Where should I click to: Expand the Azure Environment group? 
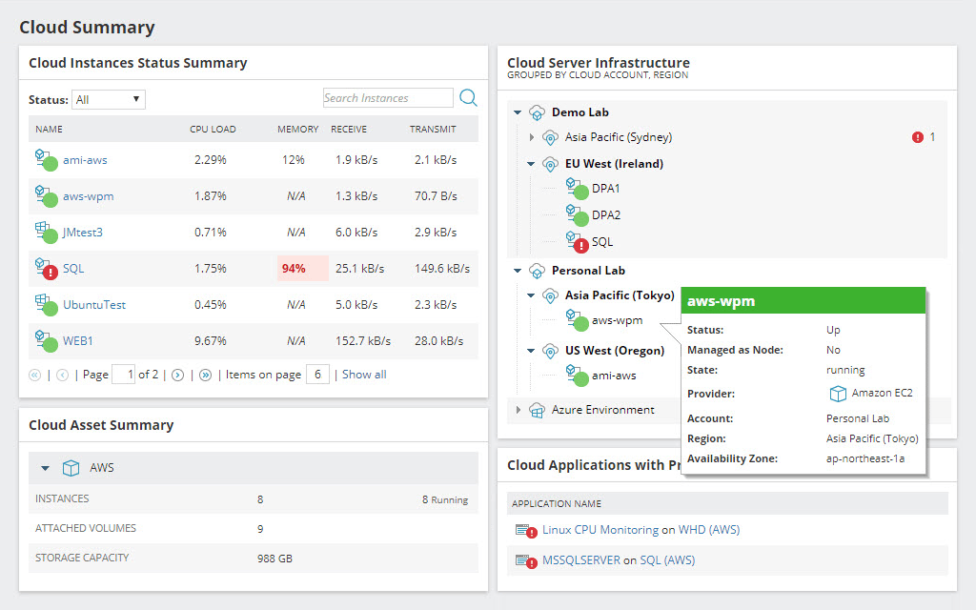tap(518, 409)
